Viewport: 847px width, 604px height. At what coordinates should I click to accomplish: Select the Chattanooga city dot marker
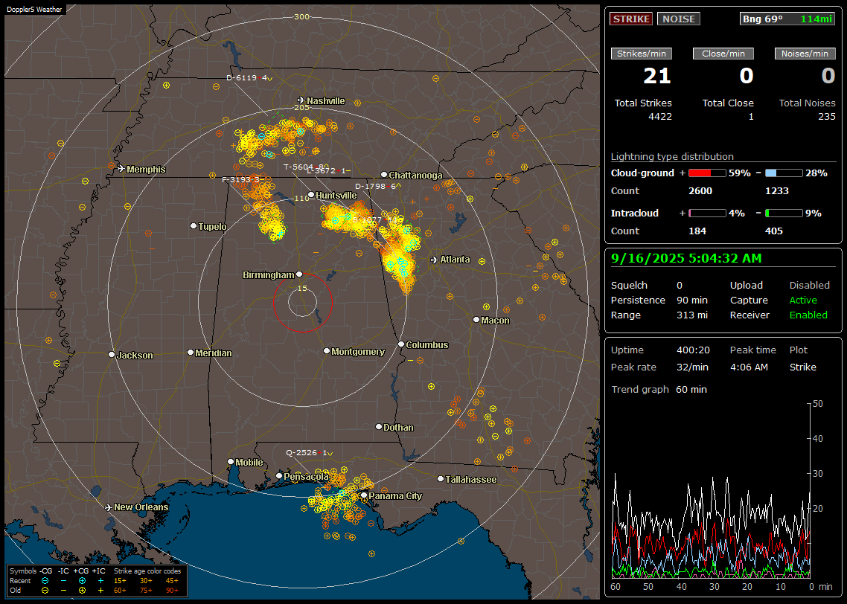click(x=384, y=175)
